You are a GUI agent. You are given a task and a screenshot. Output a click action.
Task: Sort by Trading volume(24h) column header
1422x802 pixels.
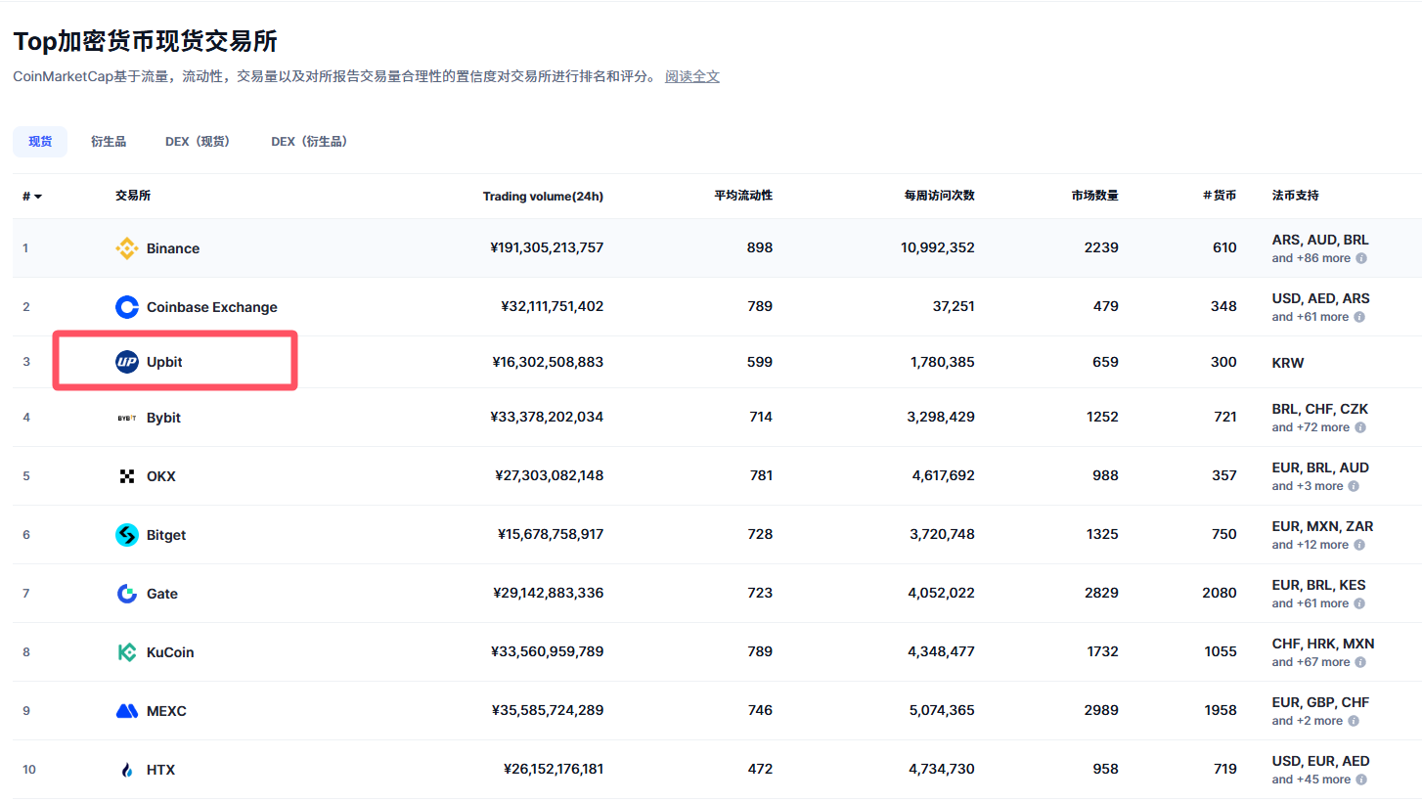pos(543,197)
